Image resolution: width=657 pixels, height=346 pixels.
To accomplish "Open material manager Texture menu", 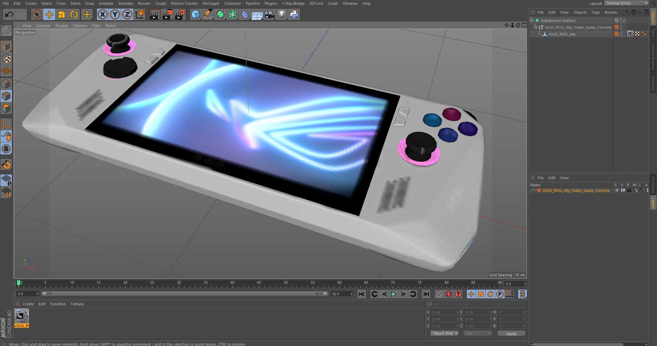I will point(77,304).
